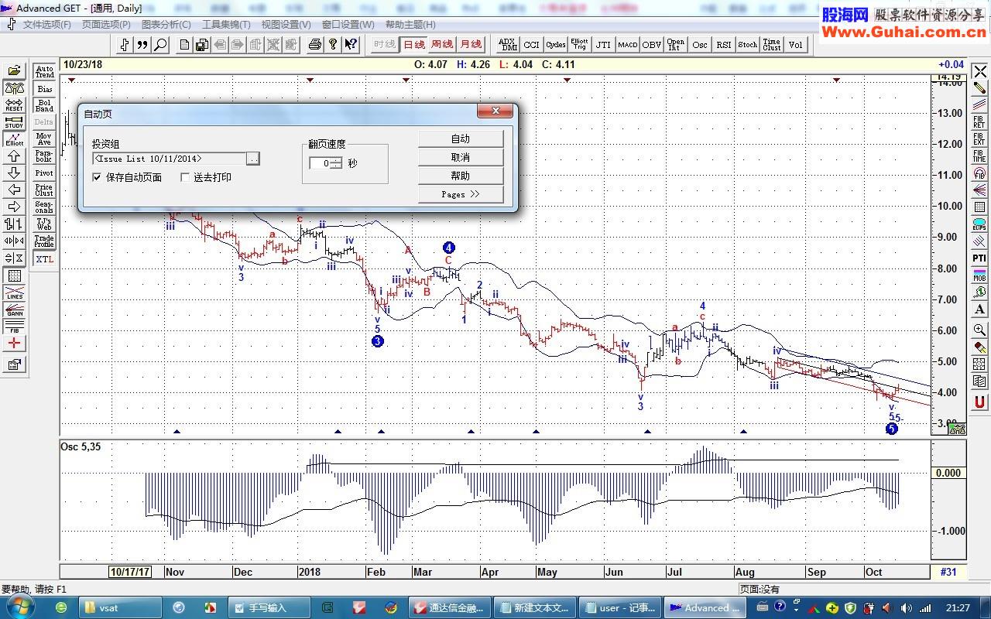
Task: Click the Vol indicator button
Action: coord(795,45)
